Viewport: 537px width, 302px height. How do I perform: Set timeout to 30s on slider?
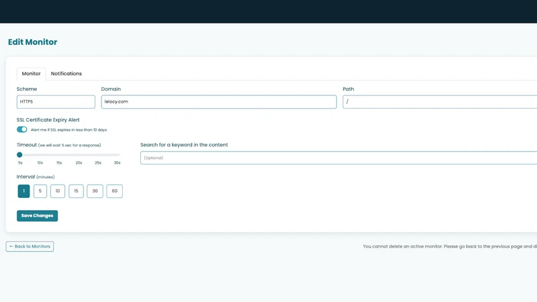click(117, 155)
